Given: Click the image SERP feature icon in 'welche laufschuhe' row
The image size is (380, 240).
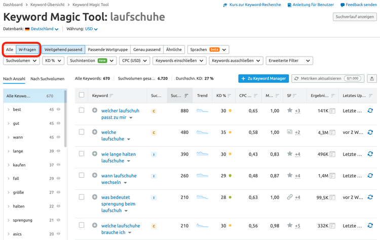Looking at the screenshot, I should (290, 132).
